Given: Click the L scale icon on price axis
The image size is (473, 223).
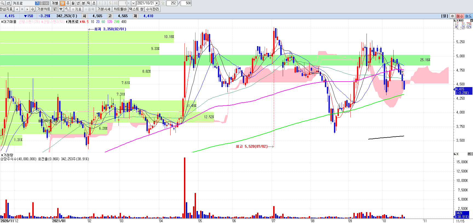Looking at the screenshot, I should pyautogui.click(x=455, y=20).
